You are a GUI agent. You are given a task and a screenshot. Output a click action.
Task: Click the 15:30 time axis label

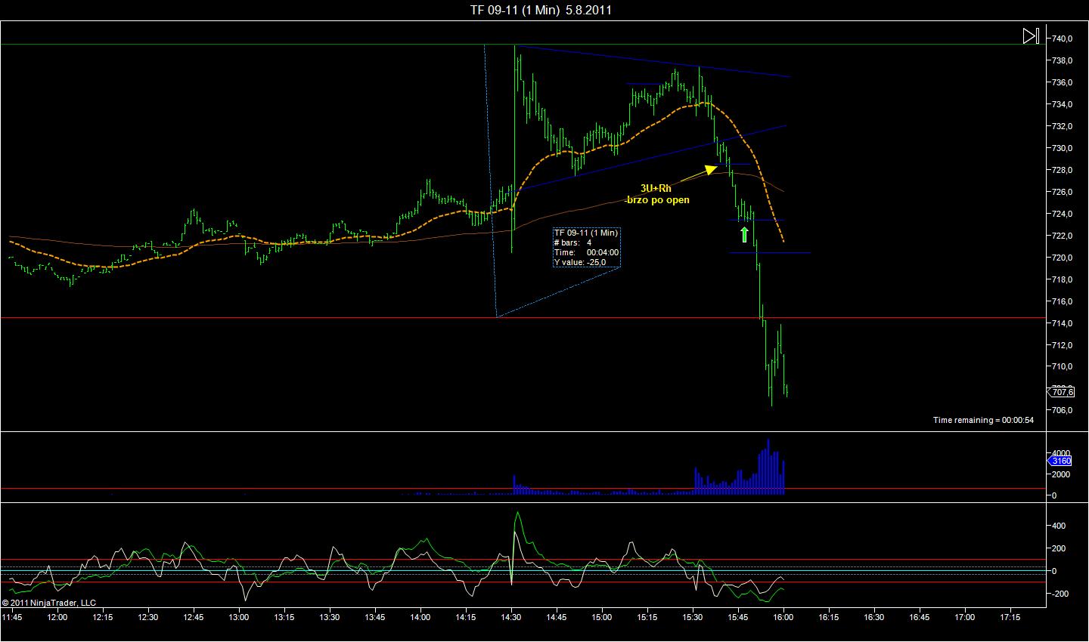tap(693, 617)
